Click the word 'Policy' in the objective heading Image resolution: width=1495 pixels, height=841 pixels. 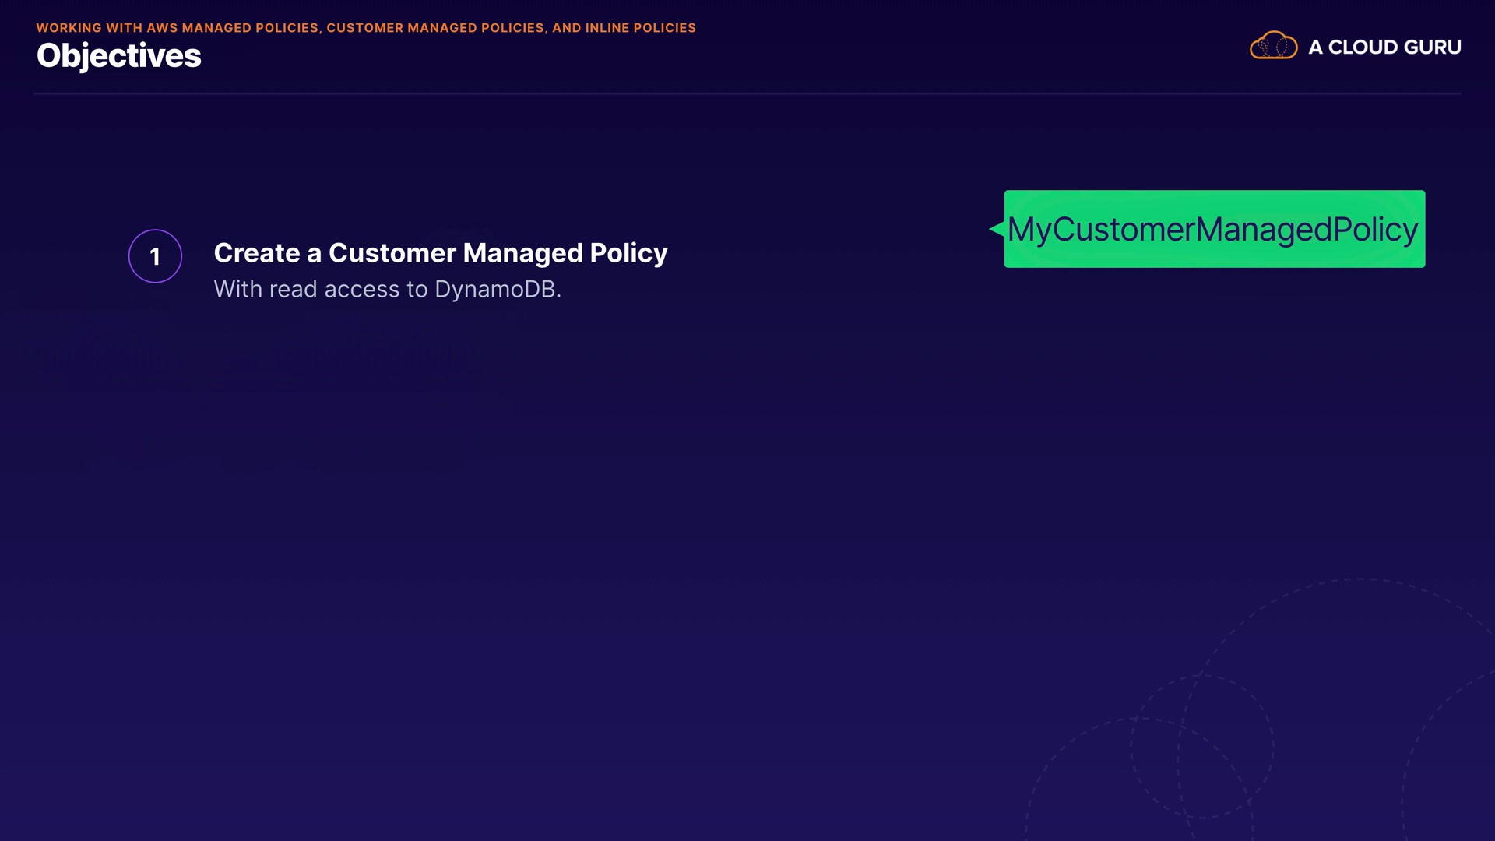point(628,253)
